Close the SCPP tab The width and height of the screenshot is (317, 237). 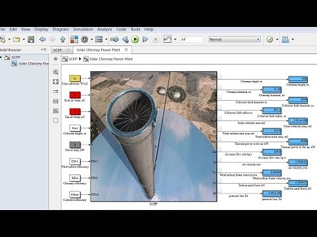(x=68, y=50)
